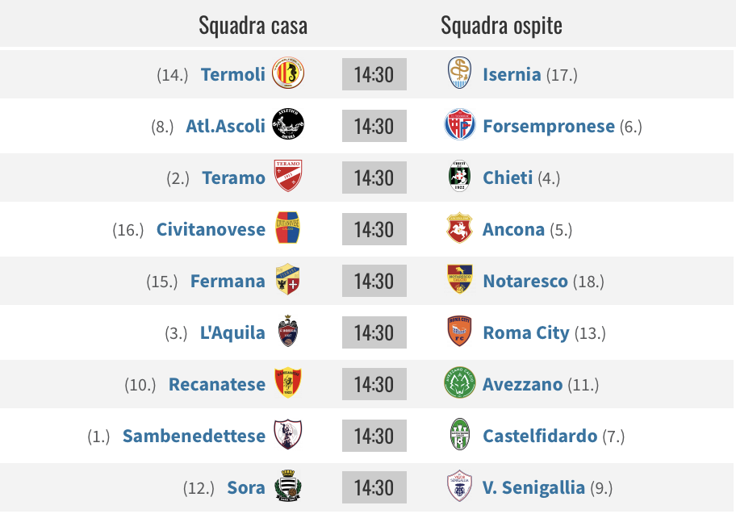Click the Chieti club badge

pyautogui.click(x=459, y=177)
